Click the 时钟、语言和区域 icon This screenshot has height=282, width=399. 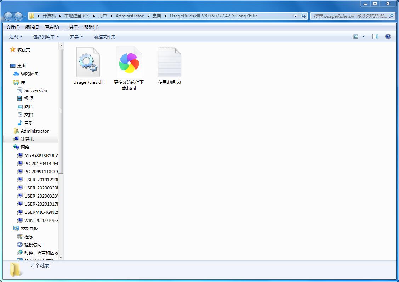pyautogui.click(x=19, y=253)
